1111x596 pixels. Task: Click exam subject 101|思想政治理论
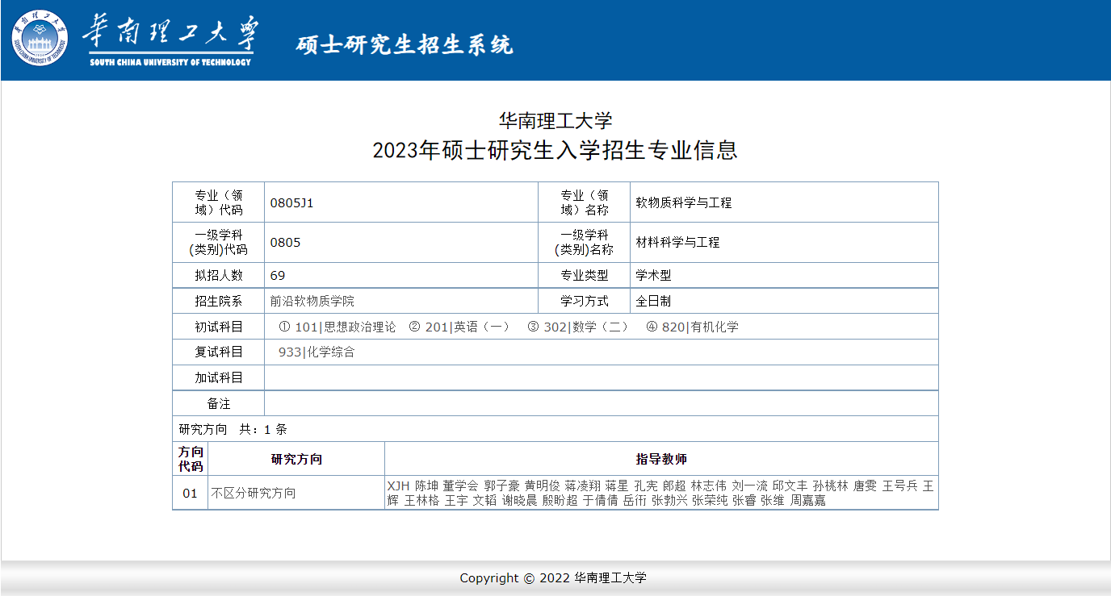[346, 327]
